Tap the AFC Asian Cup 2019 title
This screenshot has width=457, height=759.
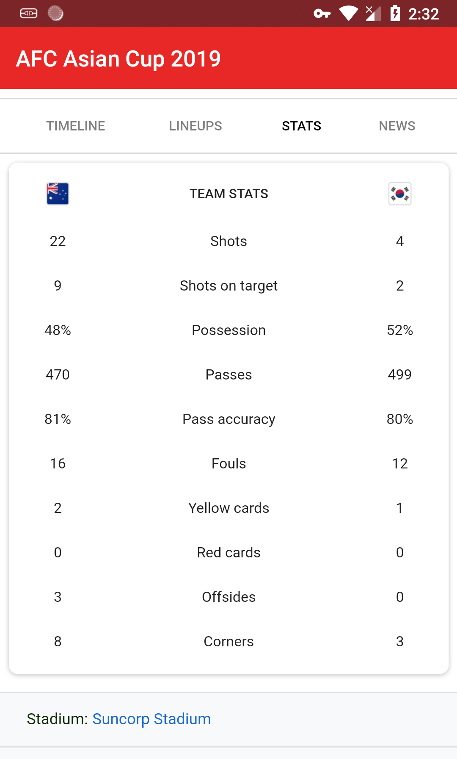coord(118,58)
